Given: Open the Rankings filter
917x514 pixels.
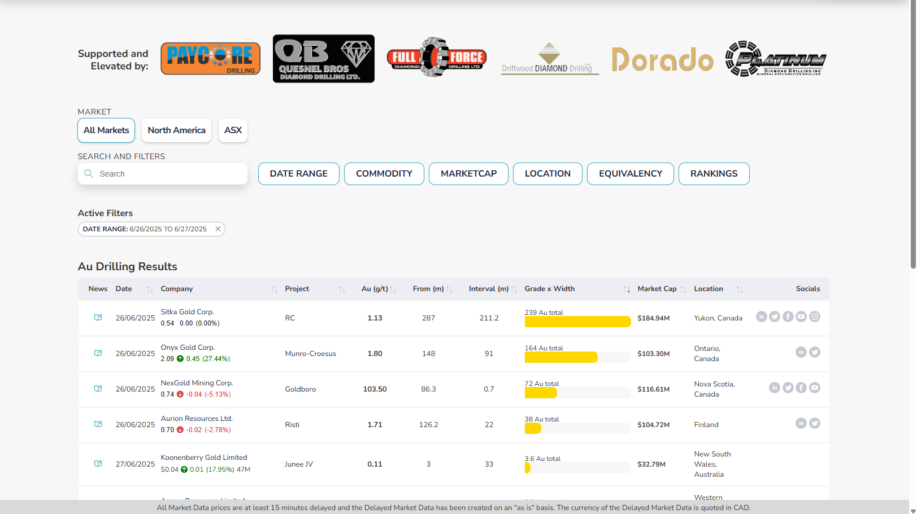Looking at the screenshot, I should click(714, 174).
